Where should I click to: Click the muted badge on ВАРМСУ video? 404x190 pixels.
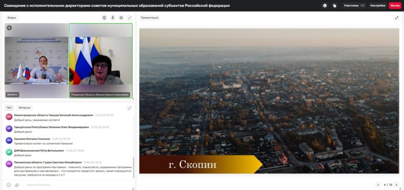9,28
